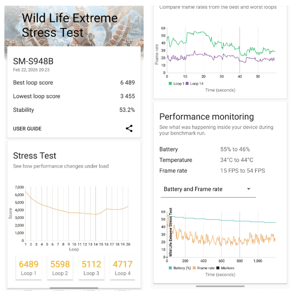Select the Loop 2 score card
This screenshot has width=296, height=292.
(x=60, y=267)
